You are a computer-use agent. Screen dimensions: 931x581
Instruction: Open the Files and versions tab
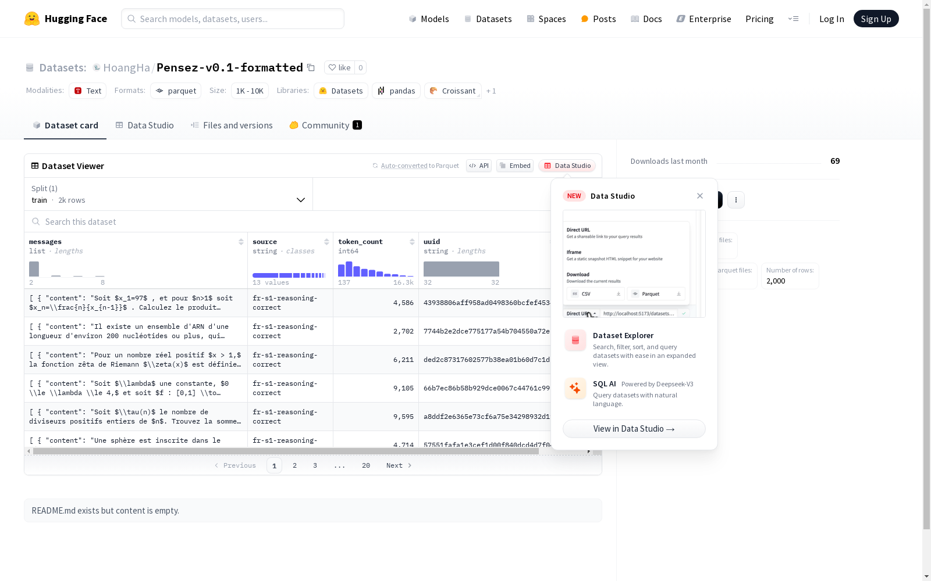(232, 125)
